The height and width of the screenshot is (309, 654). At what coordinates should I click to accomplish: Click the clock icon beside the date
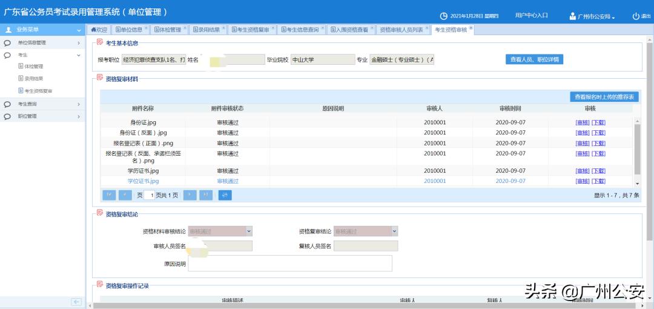(x=444, y=16)
